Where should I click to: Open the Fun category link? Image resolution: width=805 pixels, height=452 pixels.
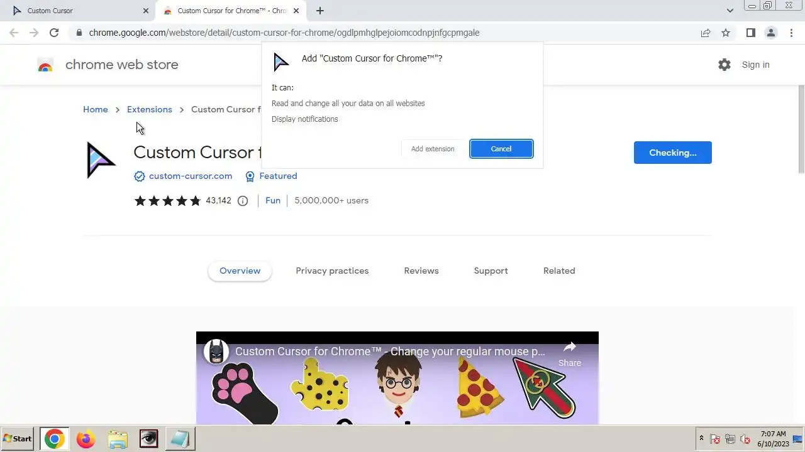coord(273,201)
